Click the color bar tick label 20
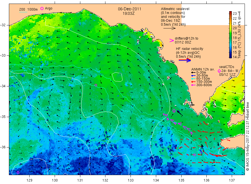 [x=235, y=28]
